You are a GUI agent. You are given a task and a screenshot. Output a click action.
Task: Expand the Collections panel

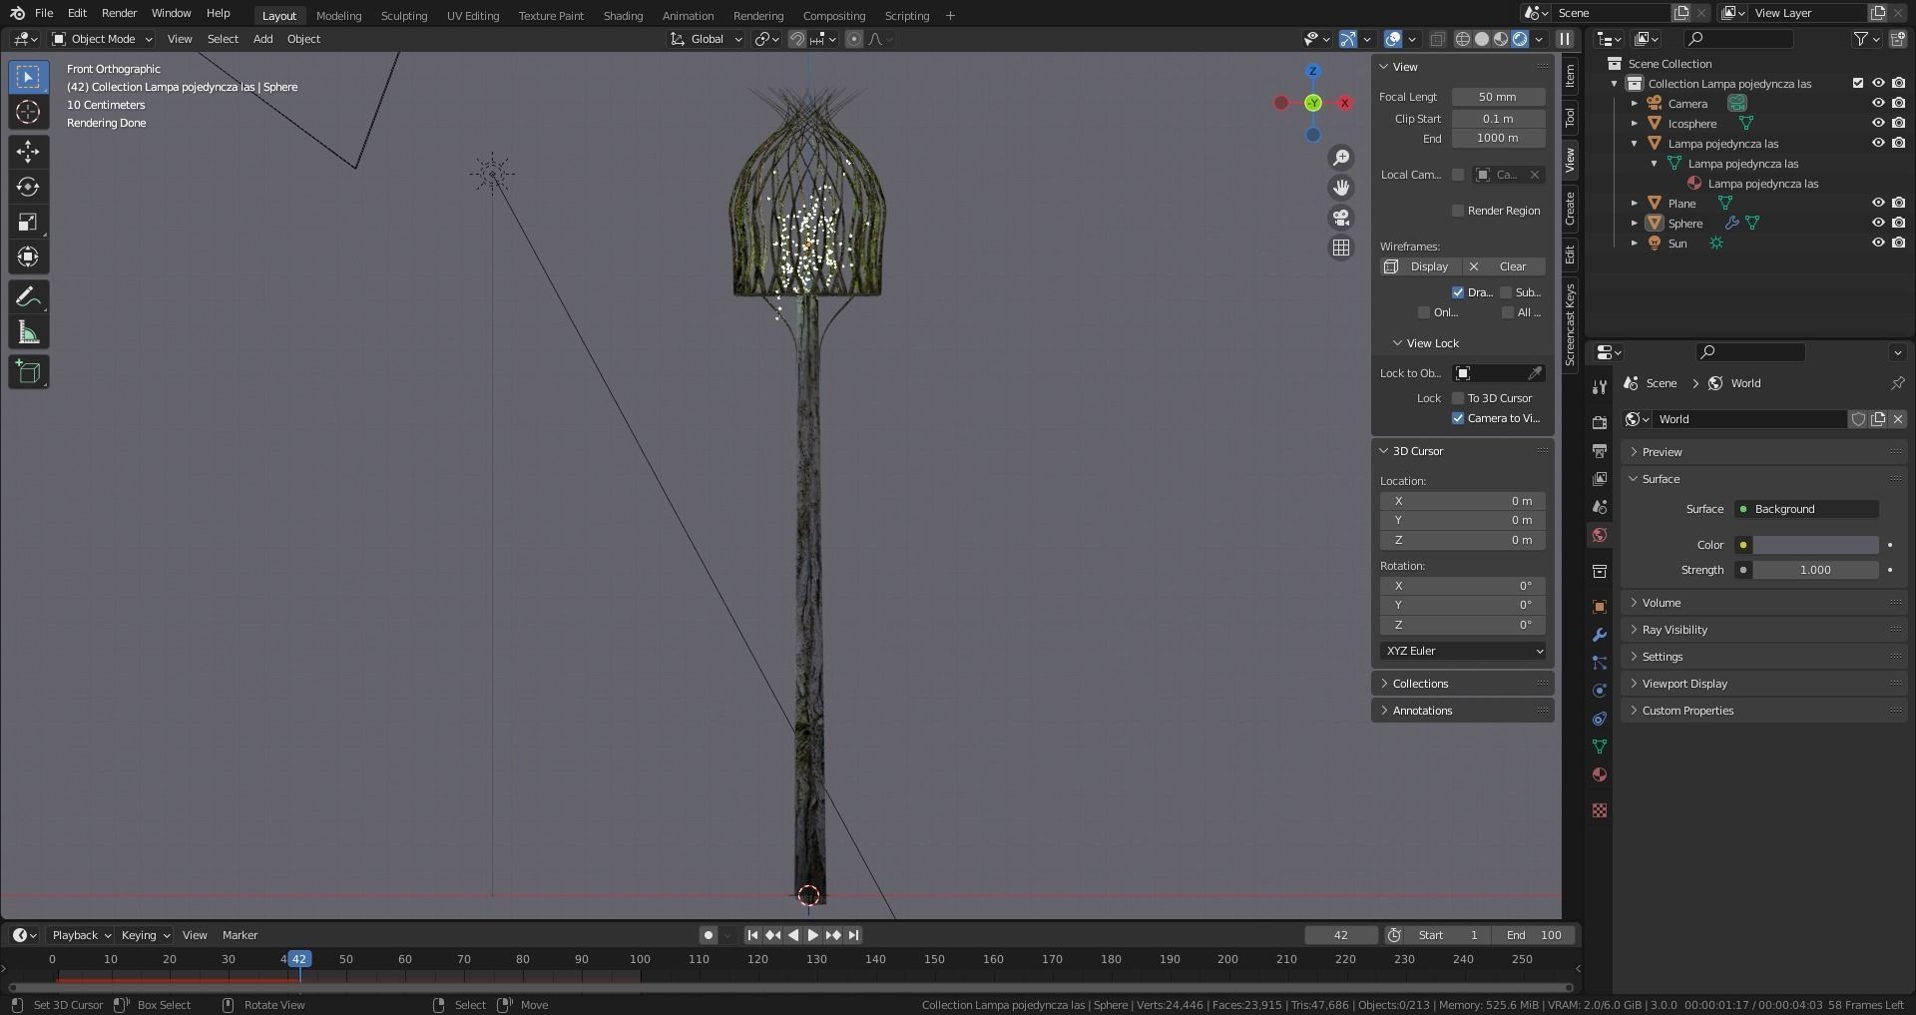(1463, 684)
